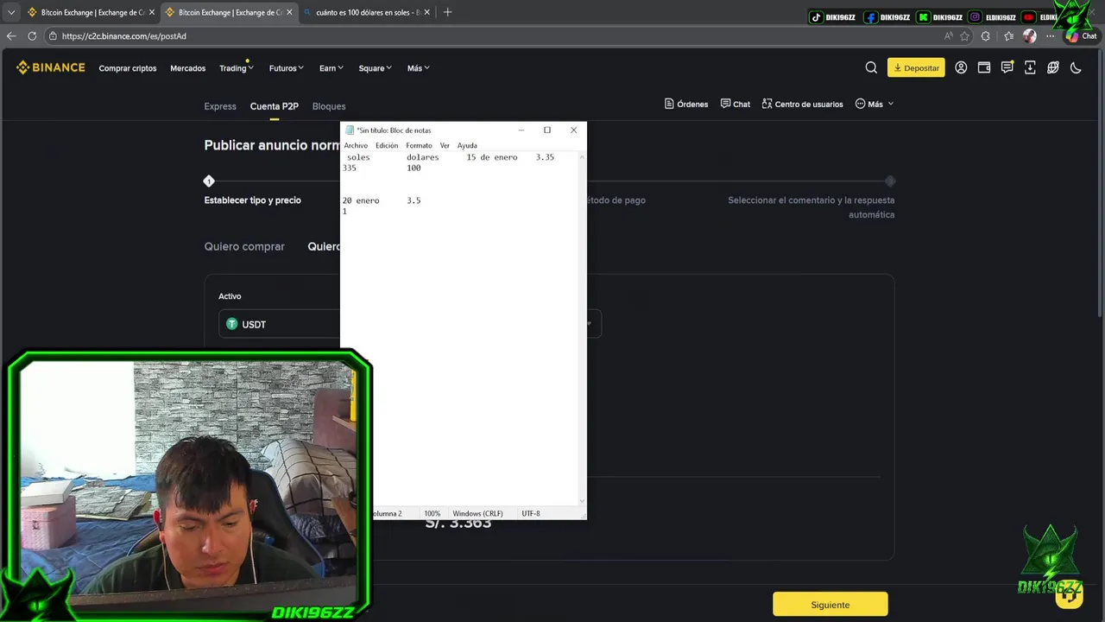Expand the Trading menu
Image resolution: width=1105 pixels, height=622 pixels.
[x=236, y=68]
